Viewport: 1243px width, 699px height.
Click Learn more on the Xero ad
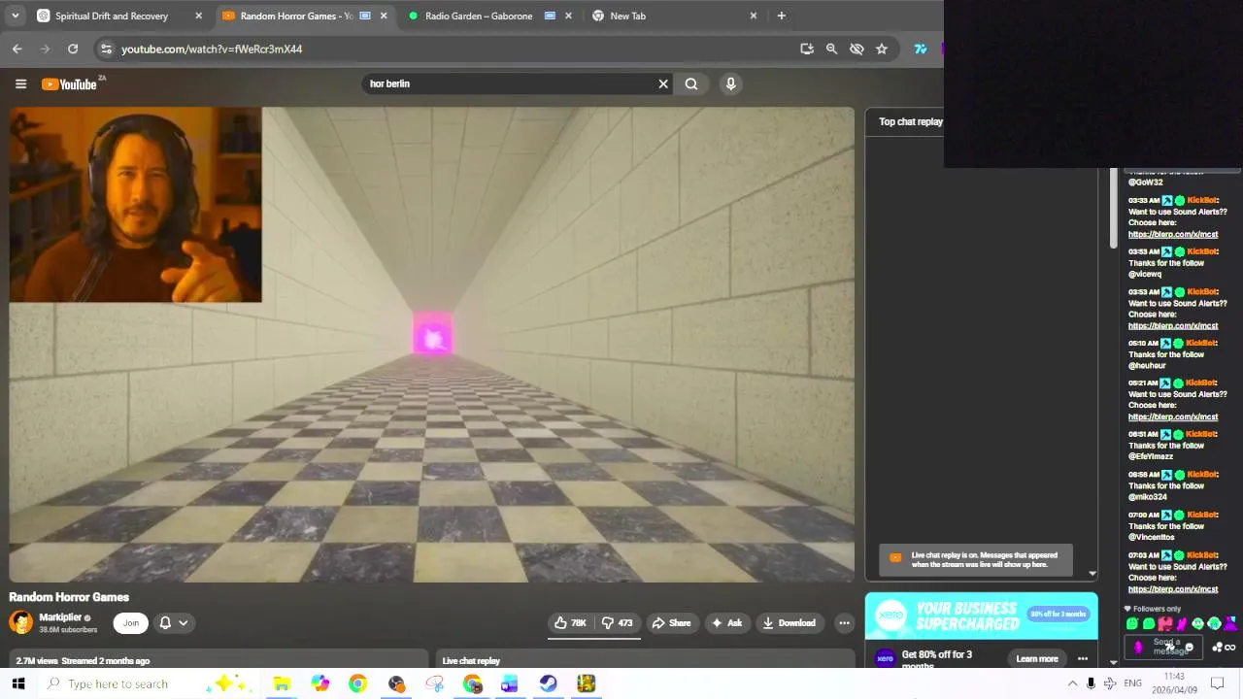coord(1037,658)
